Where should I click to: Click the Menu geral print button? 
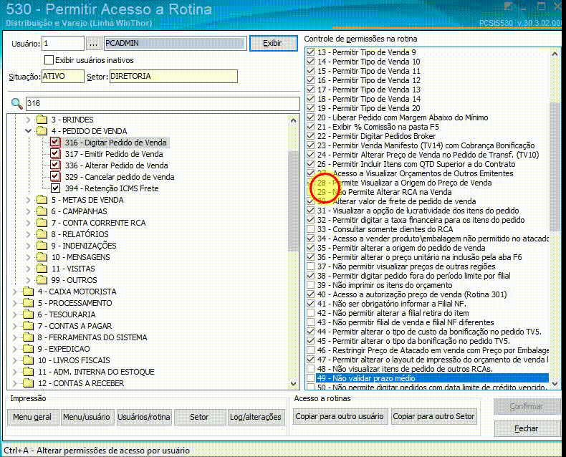32,417
